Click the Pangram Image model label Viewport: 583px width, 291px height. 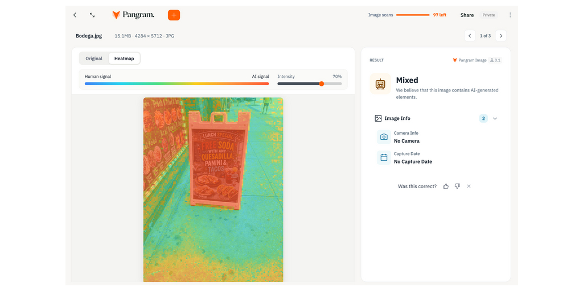click(469, 60)
